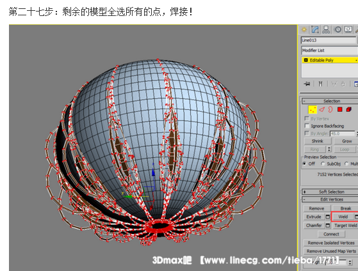
Task: Click the Target Weld button
Action: 345,225
